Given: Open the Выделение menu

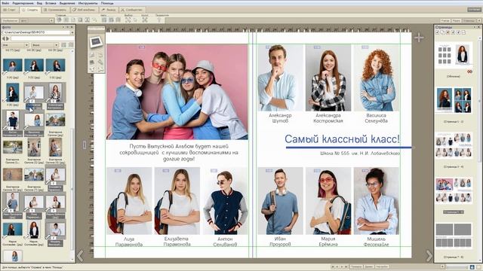Looking at the screenshot, I should [67, 3].
